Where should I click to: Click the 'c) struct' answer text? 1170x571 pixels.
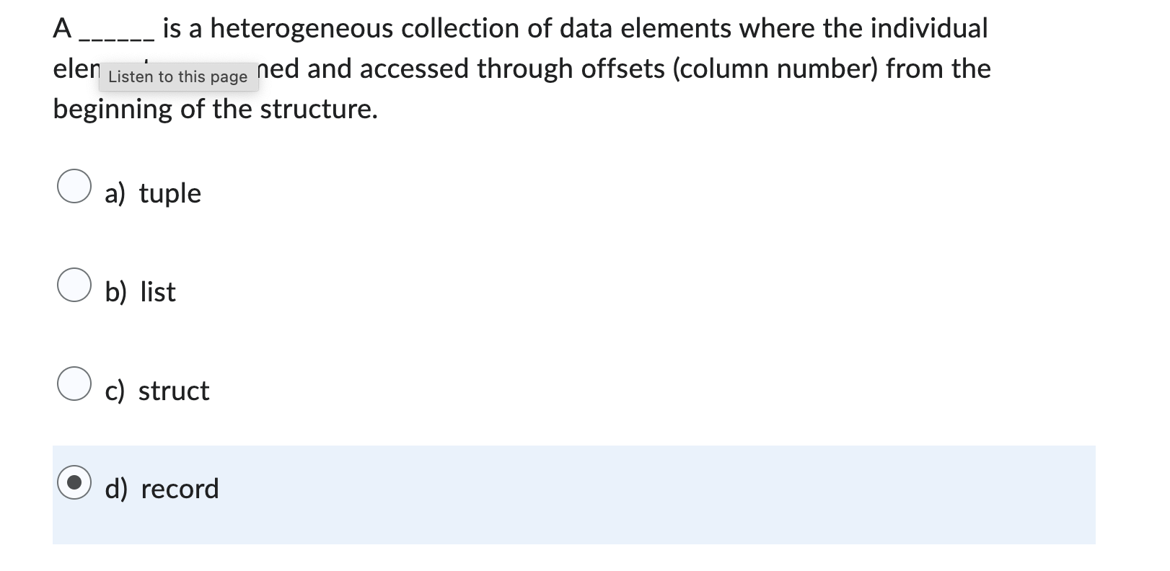click(157, 390)
